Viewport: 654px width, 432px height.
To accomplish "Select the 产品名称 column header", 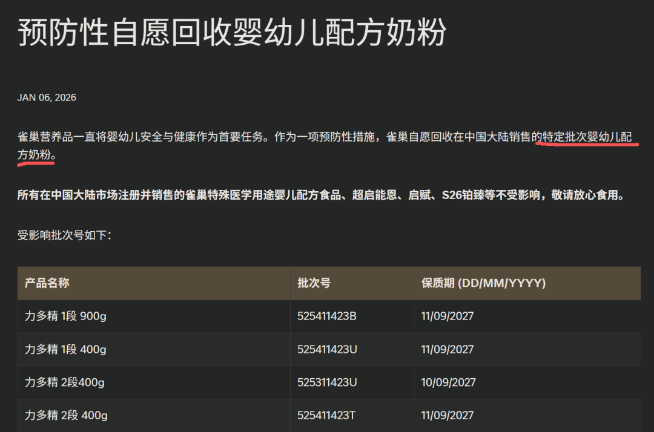I will (x=47, y=283).
